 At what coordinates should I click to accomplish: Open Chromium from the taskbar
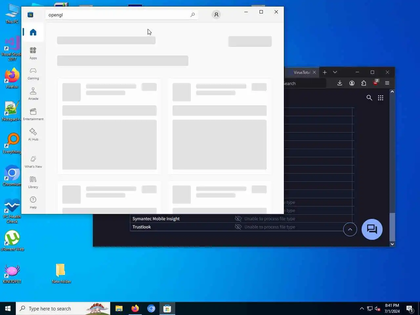151,308
